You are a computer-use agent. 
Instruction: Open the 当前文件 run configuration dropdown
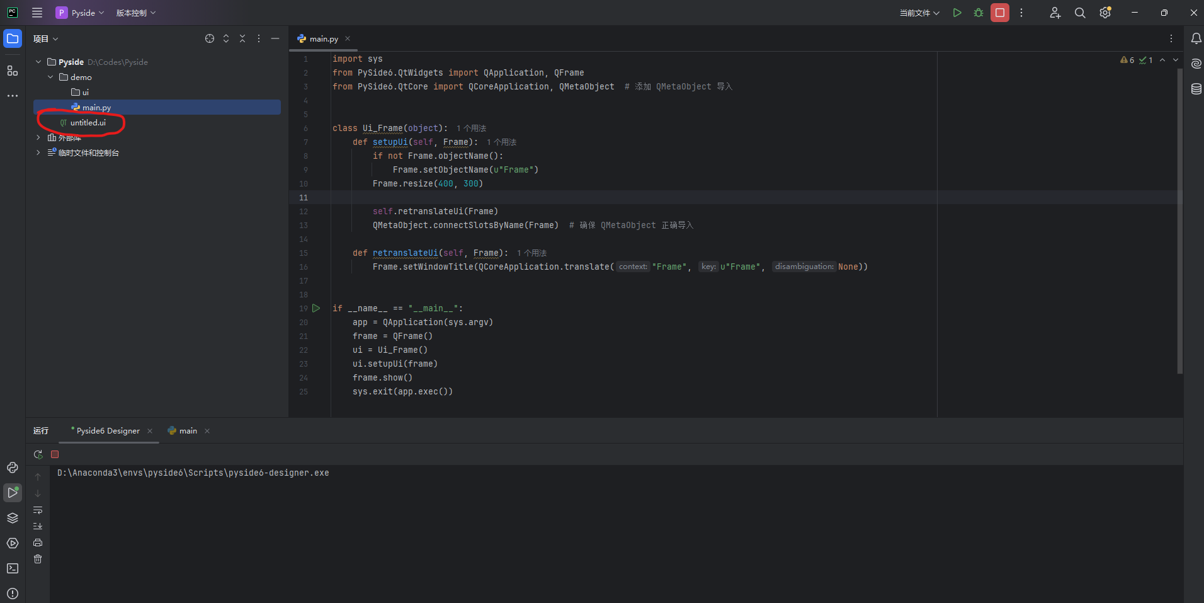click(x=919, y=13)
